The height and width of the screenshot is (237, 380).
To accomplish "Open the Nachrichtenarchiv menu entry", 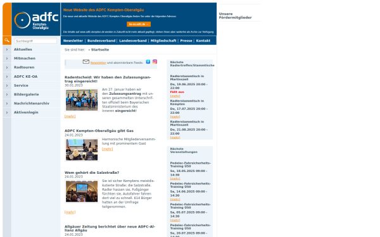I will 32,103.
